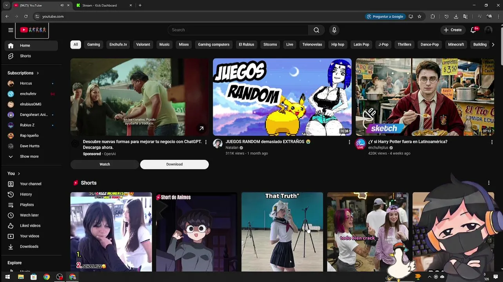
Task: Mute the YouTube tab audio
Action: (62, 5)
